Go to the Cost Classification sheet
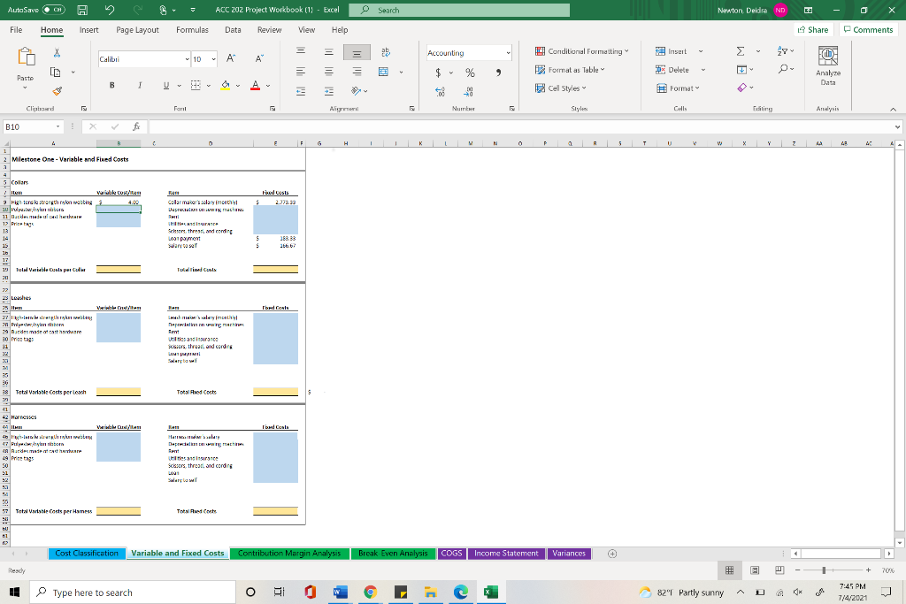The width and height of the screenshot is (906, 604). (x=87, y=554)
